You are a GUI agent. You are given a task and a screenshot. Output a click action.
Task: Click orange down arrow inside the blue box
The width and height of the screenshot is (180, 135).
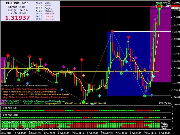(145, 69)
